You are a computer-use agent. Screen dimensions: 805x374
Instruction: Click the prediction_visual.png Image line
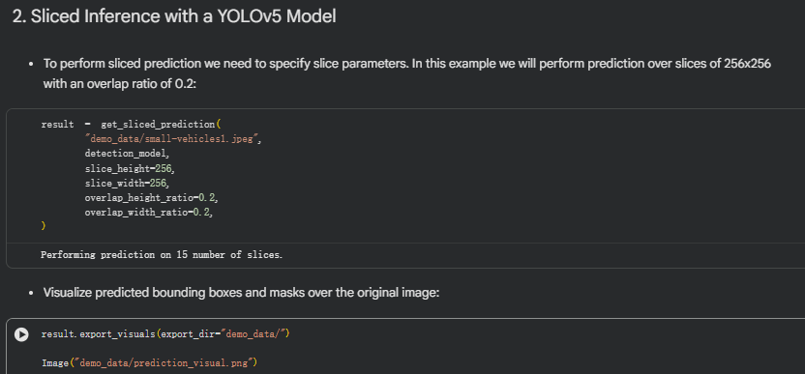(x=149, y=362)
